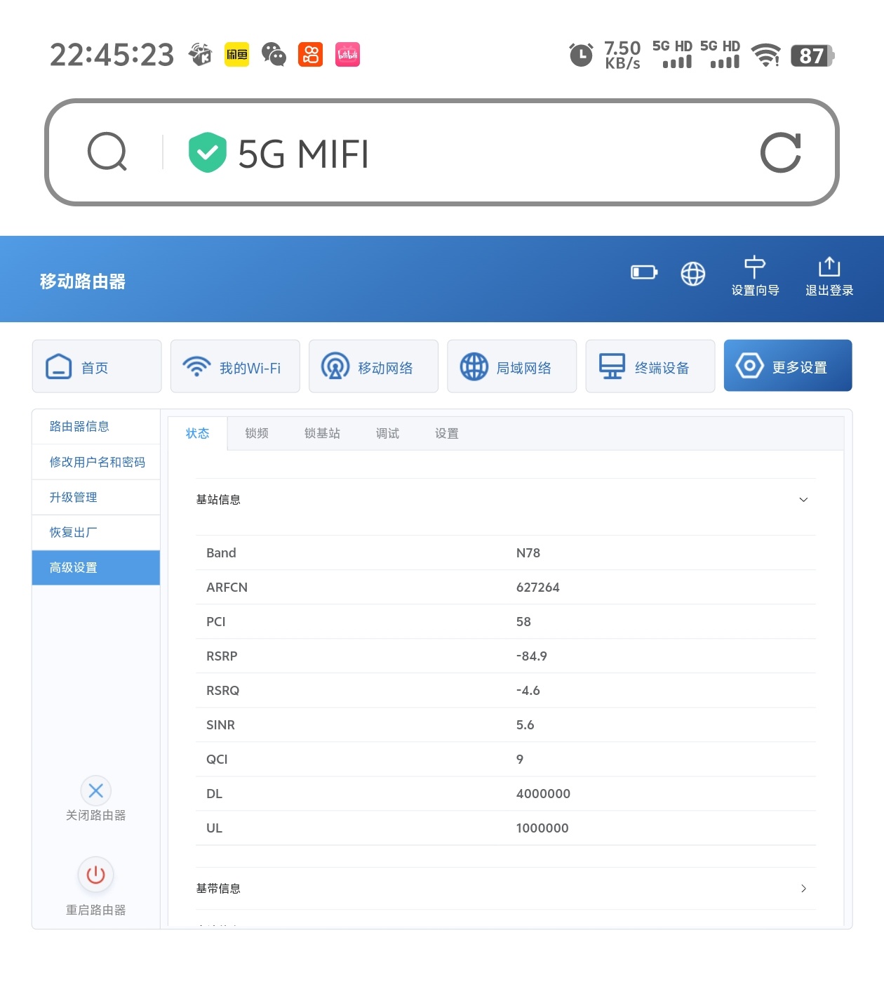Check the router battery icon in header
The width and height of the screenshot is (884, 994).
click(643, 272)
